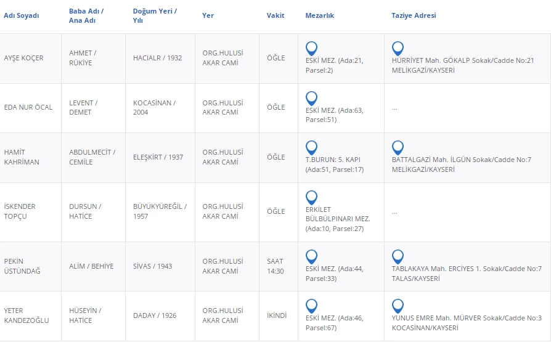Open T.BURUN 5. KAPI cemetery map pin

pos(312,147)
